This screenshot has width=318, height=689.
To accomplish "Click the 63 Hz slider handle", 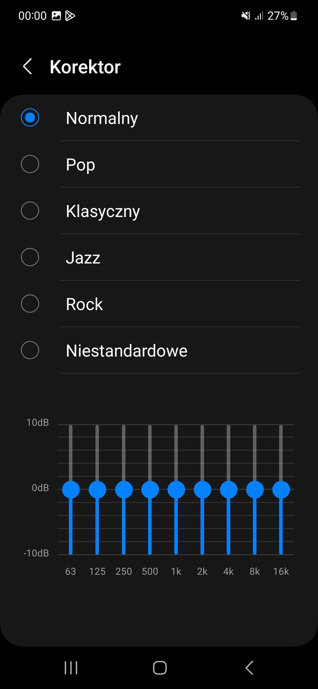I will [71, 490].
